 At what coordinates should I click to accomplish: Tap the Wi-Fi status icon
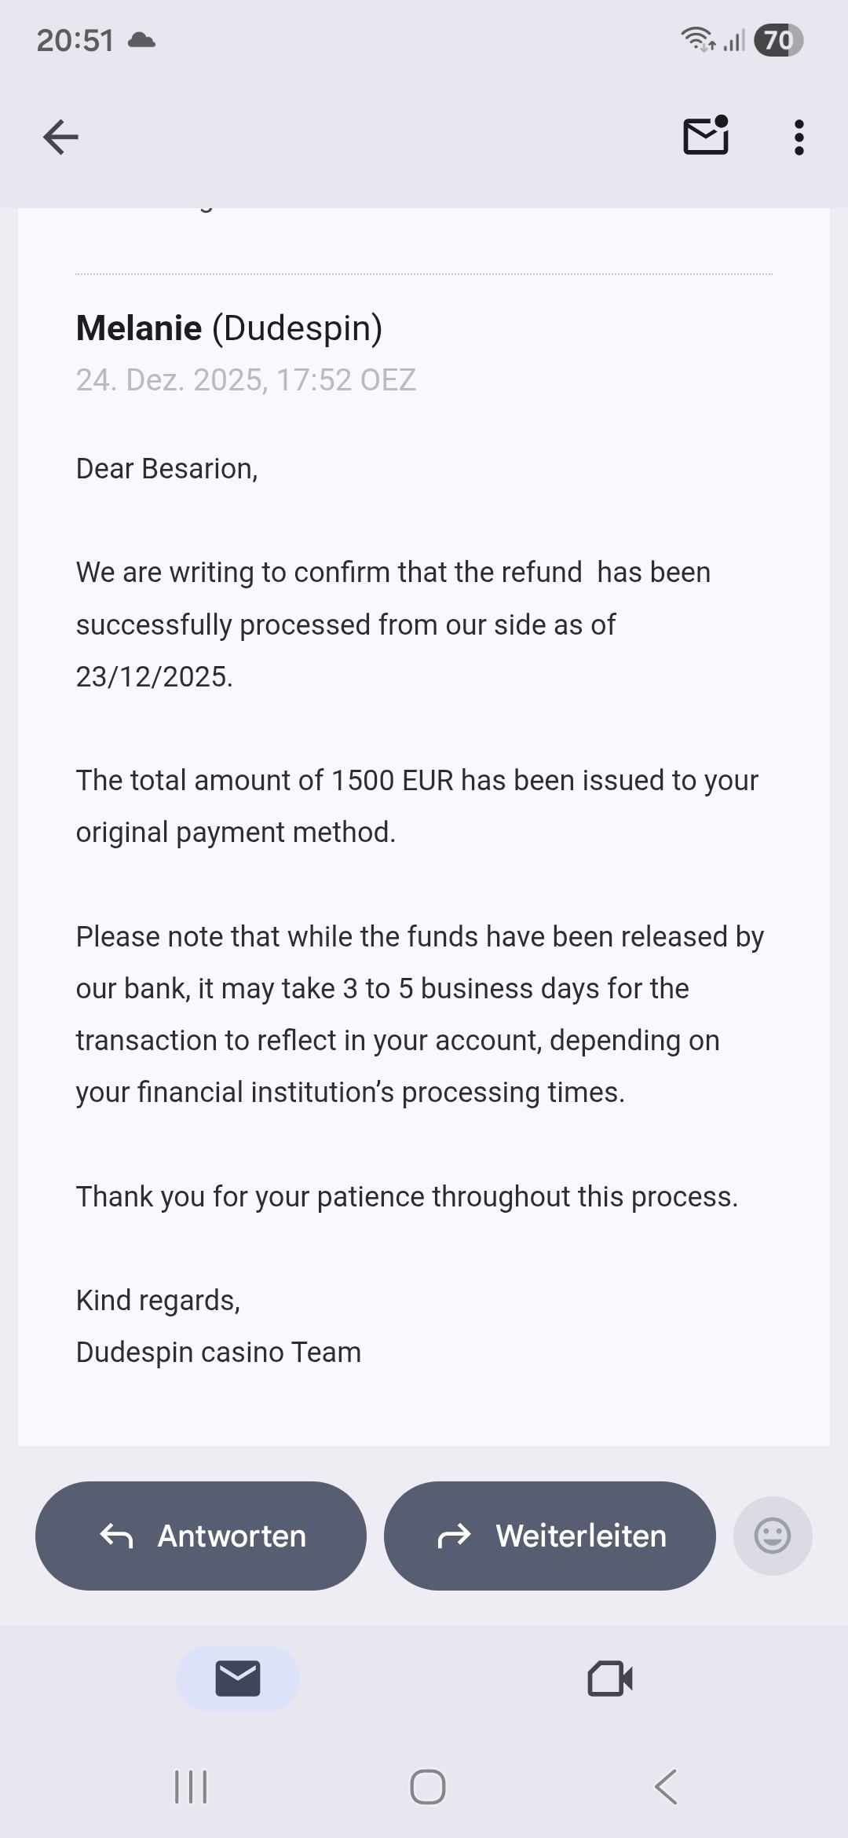coord(697,38)
